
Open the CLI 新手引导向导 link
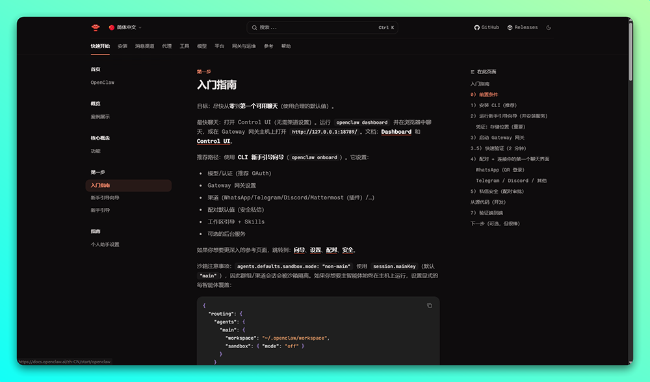point(261,157)
